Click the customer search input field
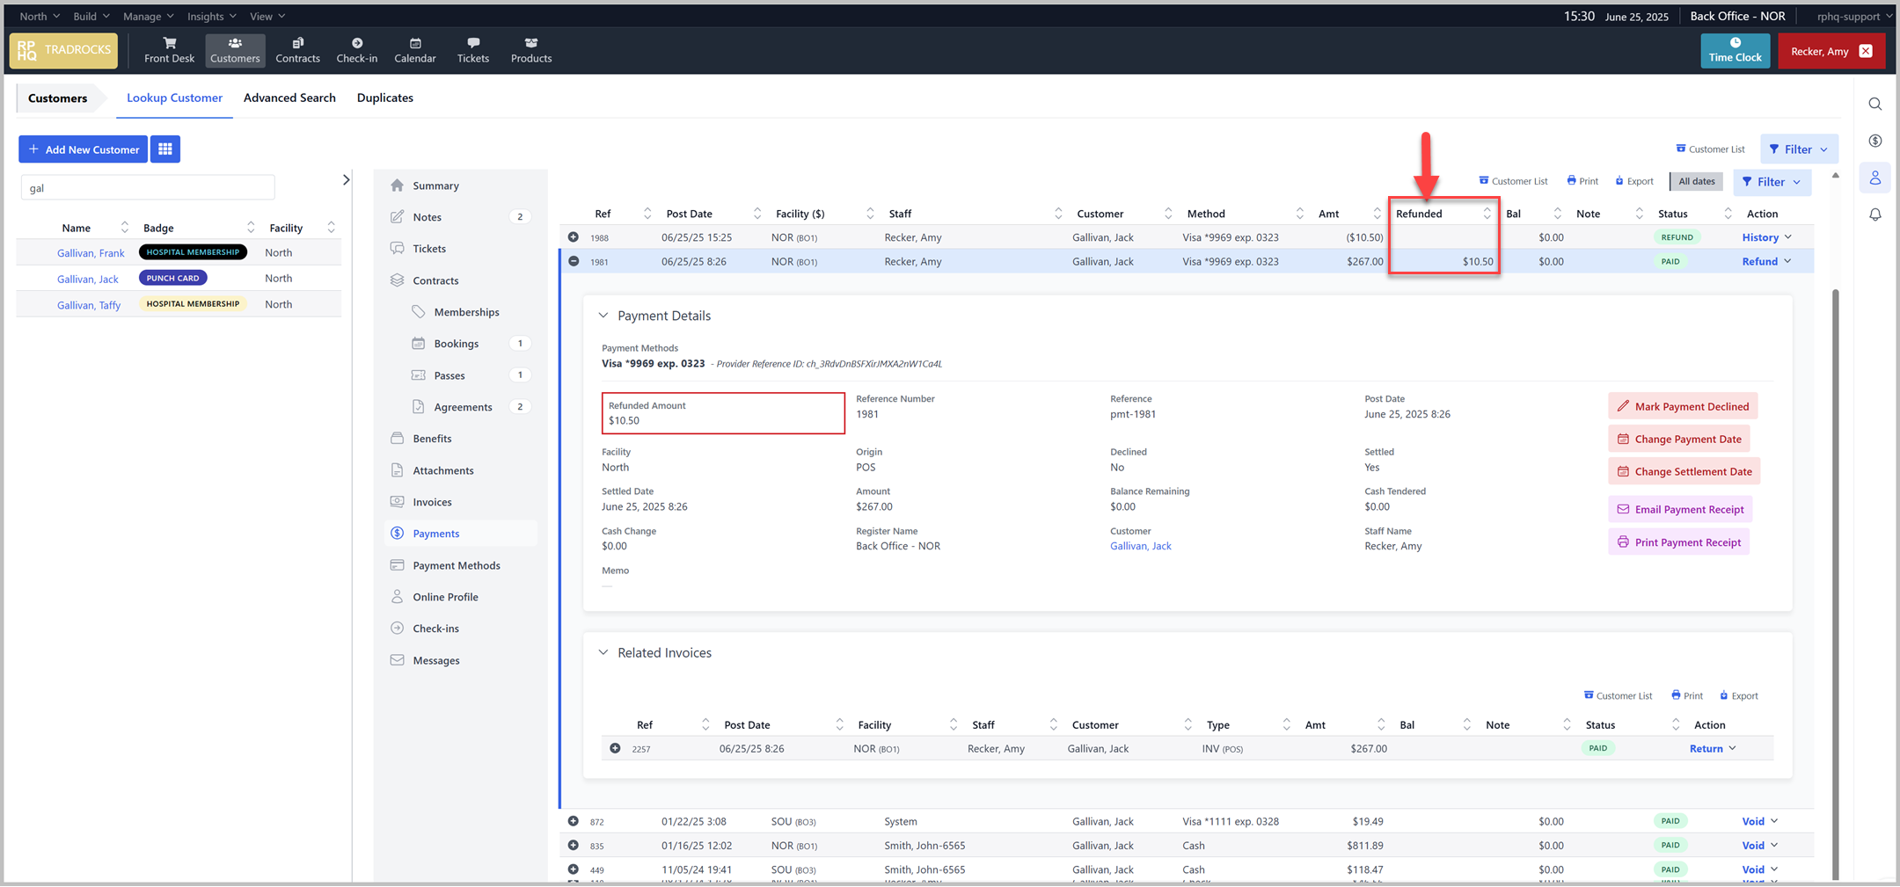 (x=148, y=187)
